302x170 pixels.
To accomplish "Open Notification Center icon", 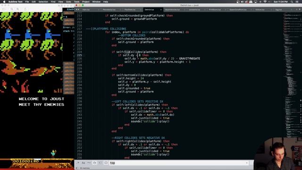I will pos(297,2).
